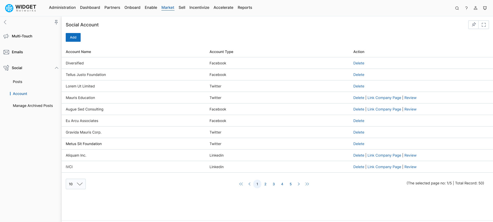
Task: Open the Partners menu
Action: [x=112, y=8]
